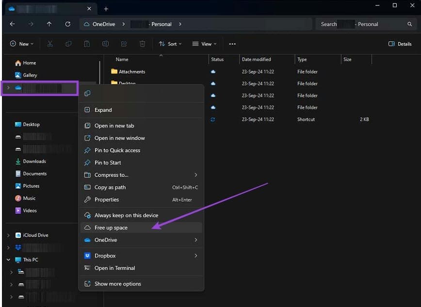The width and height of the screenshot is (421, 307).
Task: Sort by Date modified column header
Action: point(256,59)
